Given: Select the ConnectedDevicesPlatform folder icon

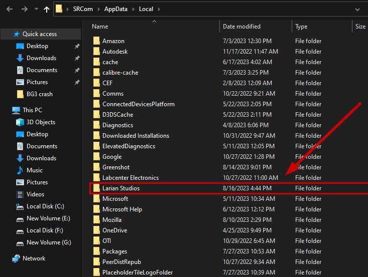Looking at the screenshot, I should point(96,104).
